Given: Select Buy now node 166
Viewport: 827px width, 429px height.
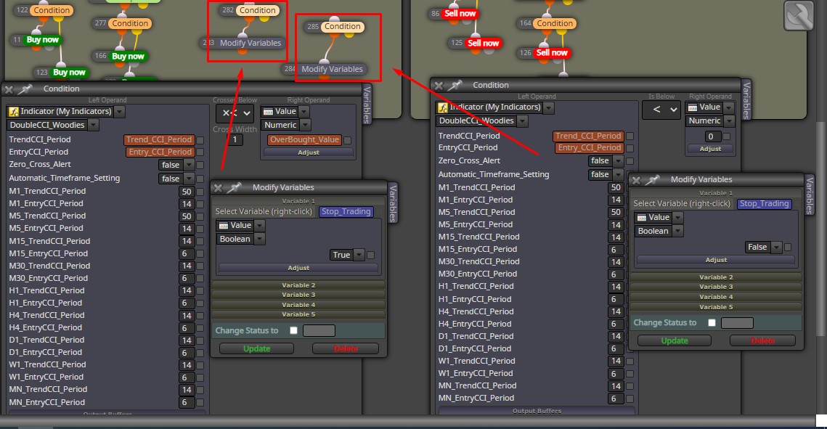Looking at the screenshot, I should pyautogui.click(x=128, y=56).
